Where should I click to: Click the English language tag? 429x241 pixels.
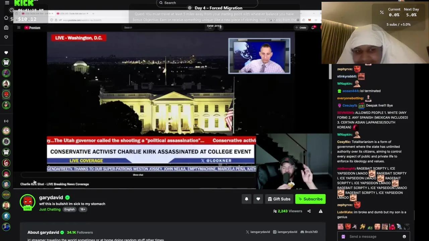pyautogui.click(x=69, y=210)
